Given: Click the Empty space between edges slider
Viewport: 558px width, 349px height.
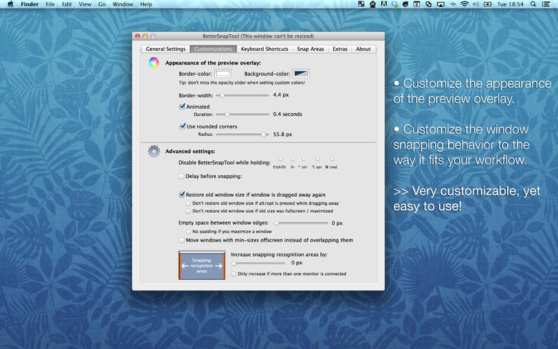Looking at the screenshot, I should click(301, 223).
